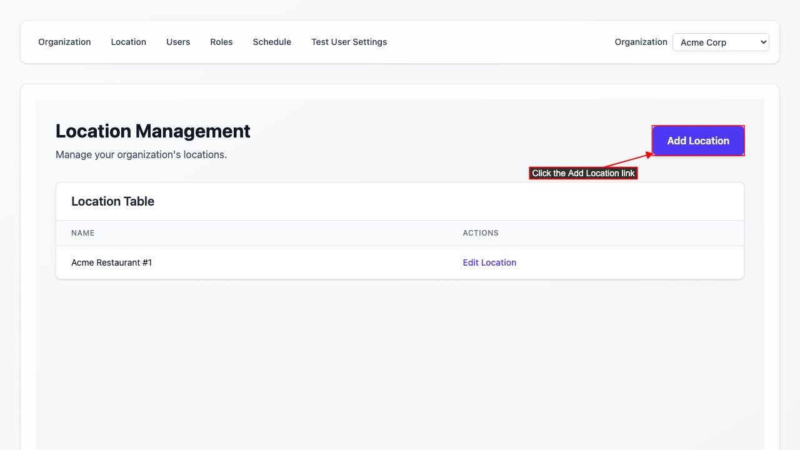Click the red Add Location tooltip callout
This screenshot has height=450, width=800.
tap(582, 173)
